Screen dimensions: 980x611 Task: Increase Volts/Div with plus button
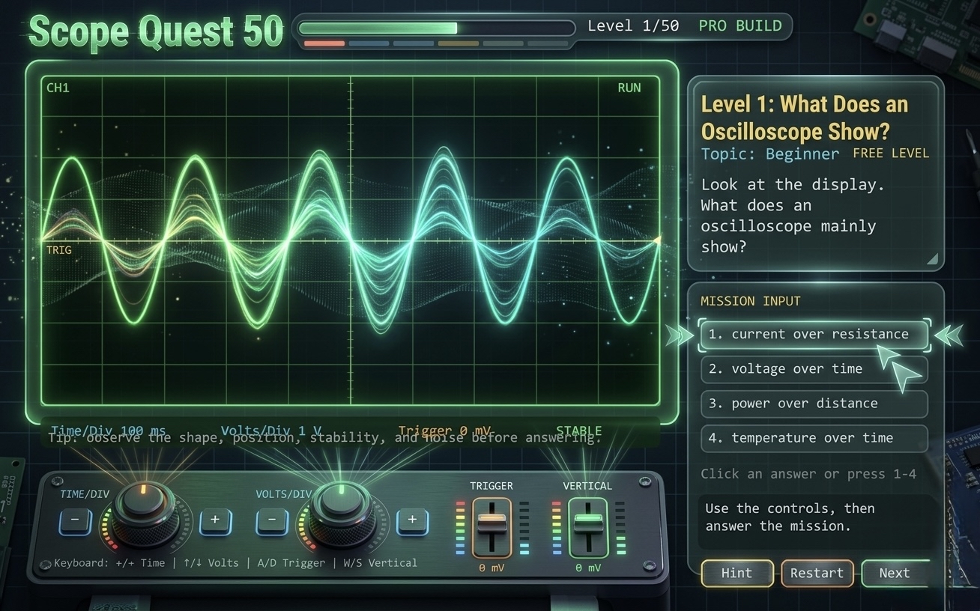pos(412,521)
